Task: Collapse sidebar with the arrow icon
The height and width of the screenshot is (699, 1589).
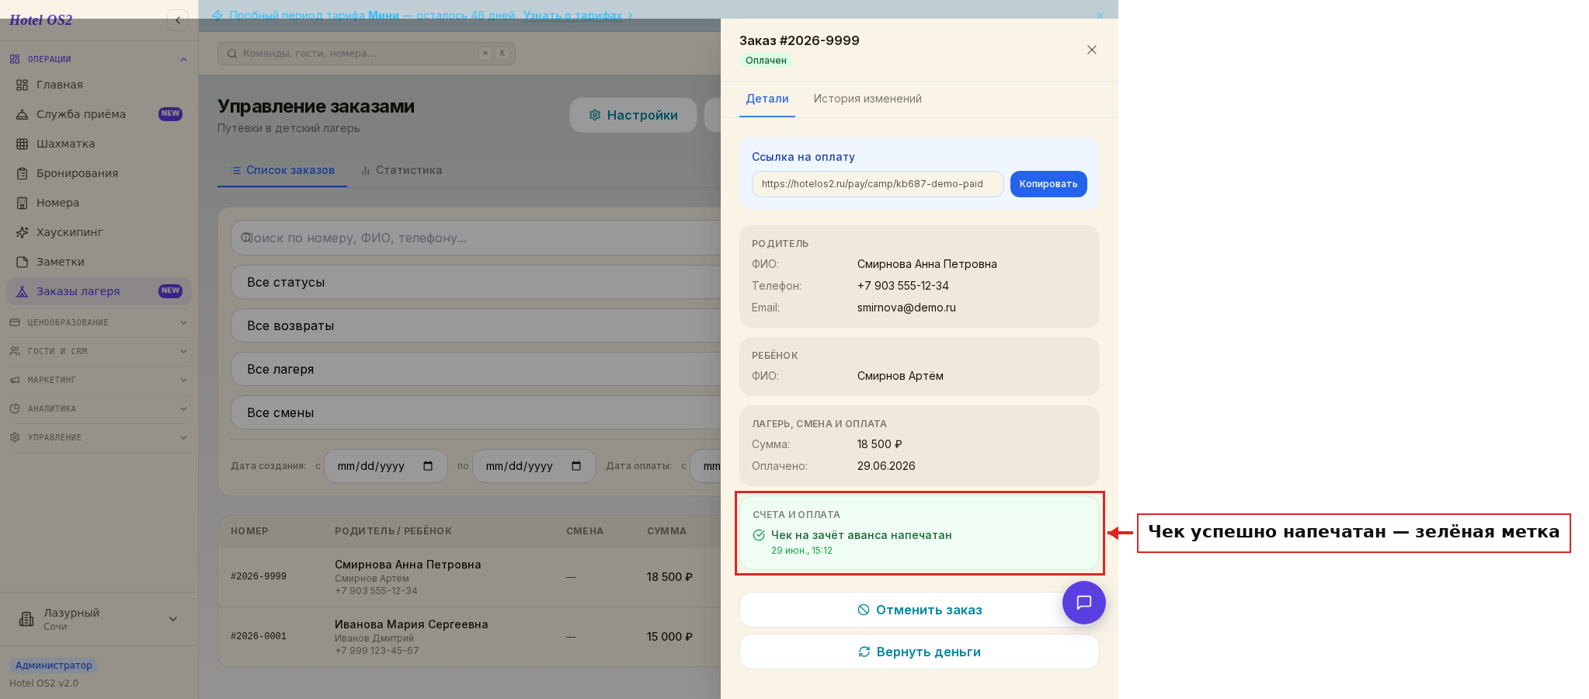Action: click(178, 20)
